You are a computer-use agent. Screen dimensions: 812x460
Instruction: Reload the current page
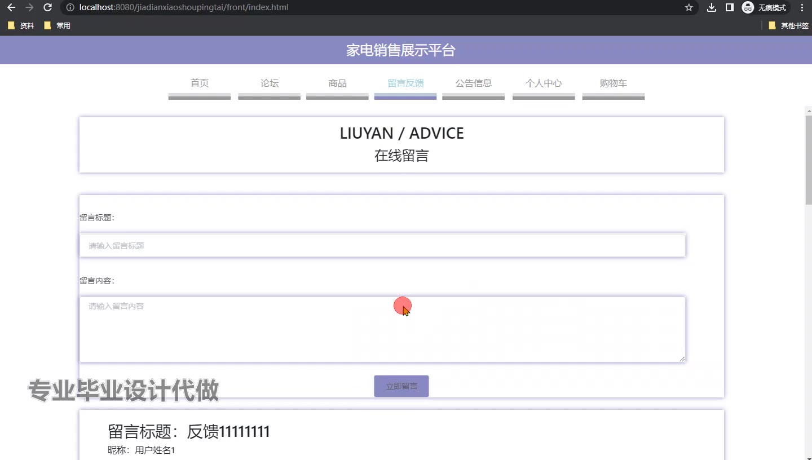pyautogui.click(x=48, y=7)
